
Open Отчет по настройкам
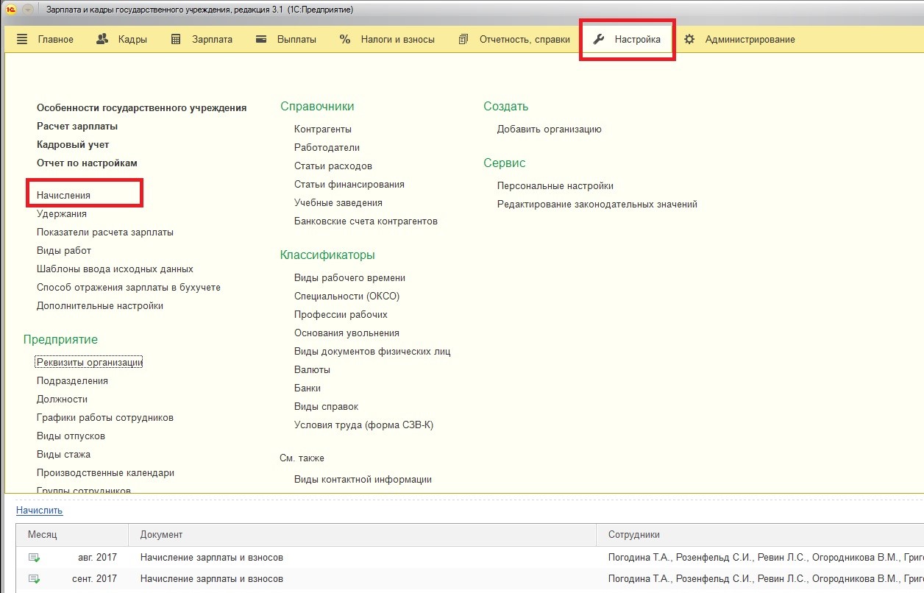[x=87, y=163]
